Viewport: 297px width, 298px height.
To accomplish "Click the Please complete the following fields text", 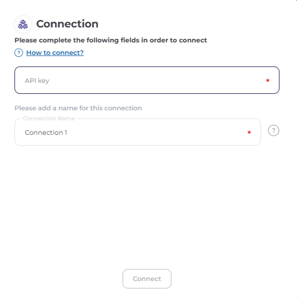I will coord(111,40).
